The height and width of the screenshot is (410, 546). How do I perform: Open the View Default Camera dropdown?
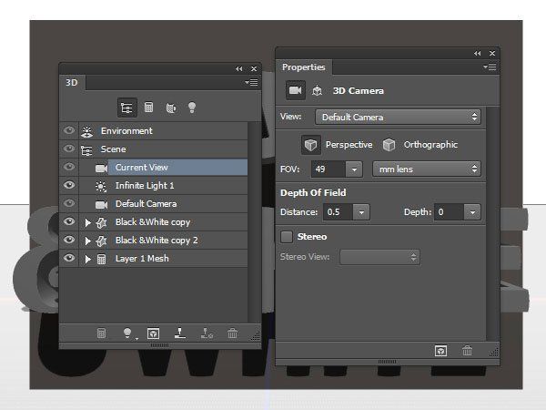pos(398,118)
